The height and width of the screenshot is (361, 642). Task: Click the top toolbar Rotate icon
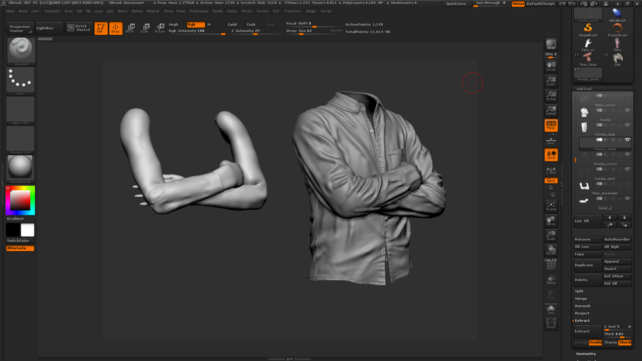pyautogui.click(x=159, y=28)
